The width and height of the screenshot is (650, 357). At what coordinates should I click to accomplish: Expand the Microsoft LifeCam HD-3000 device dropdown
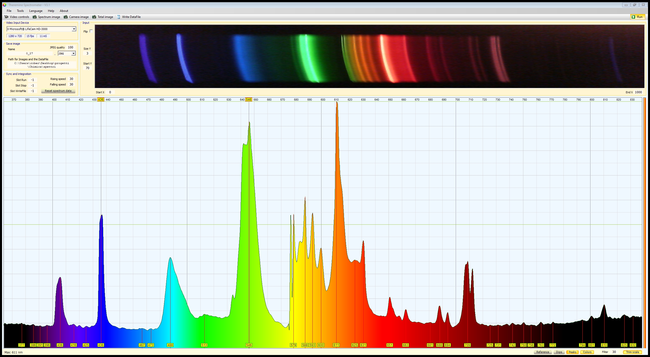pos(74,29)
